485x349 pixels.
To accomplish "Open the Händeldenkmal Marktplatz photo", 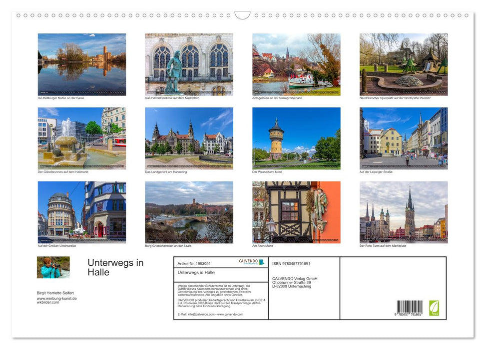I will tap(189, 64).
